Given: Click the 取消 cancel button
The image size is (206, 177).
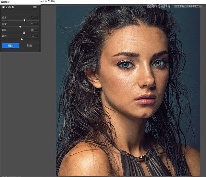Looking at the screenshot, I should [29, 46].
